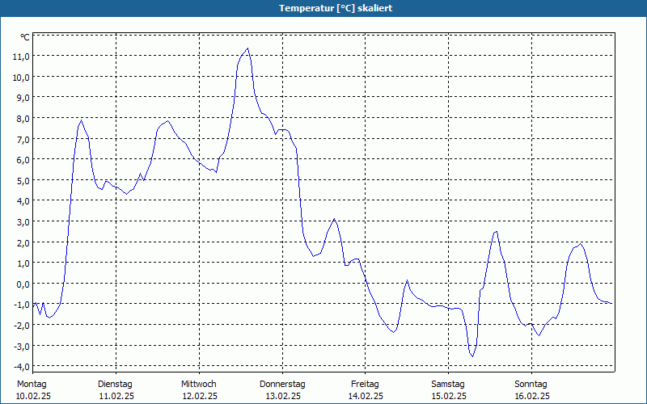Click the Monday temperature peak near 8 °C
Viewport: 647px width, 404px height.
coord(82,120)
